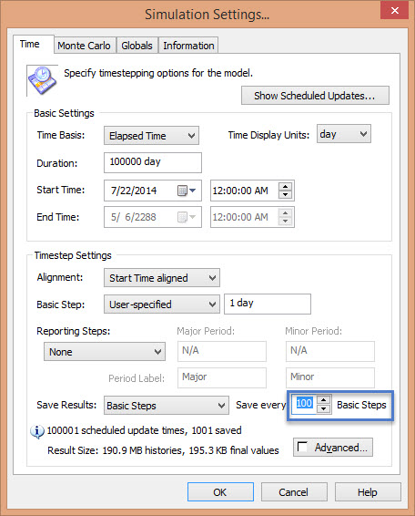Switch to the Monte Carlo tab
Screen dimensions: 415x516
click(84, 46)
